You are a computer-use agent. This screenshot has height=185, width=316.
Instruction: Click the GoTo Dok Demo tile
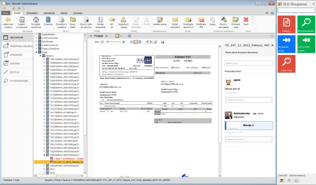click(306, 44)
